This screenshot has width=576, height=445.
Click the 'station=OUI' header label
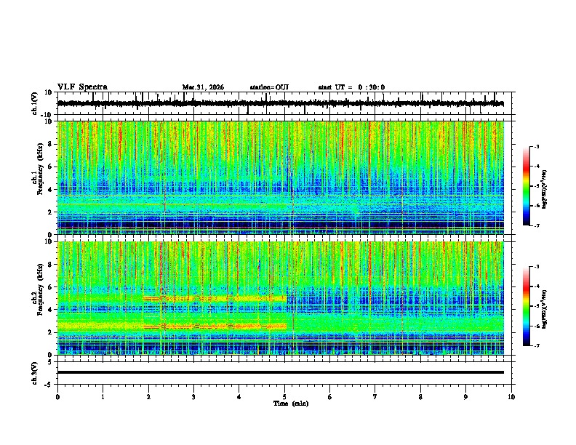point(269,87)
